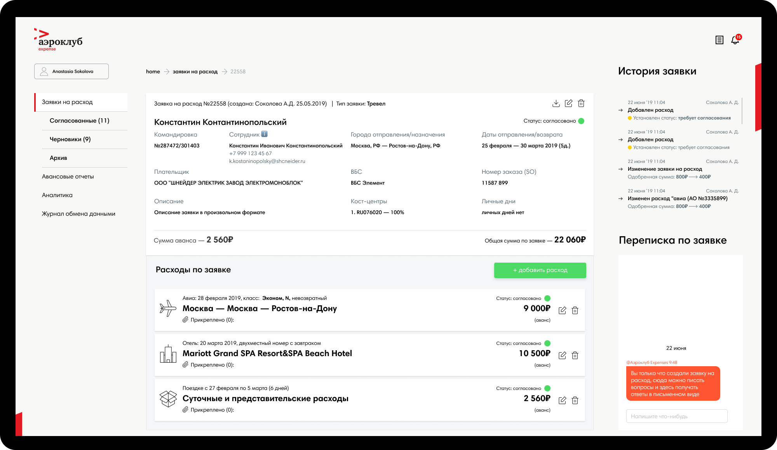Viewport: 777px width, 450px height.
Task: Edit expense request №22558
Action: point(568,103)
